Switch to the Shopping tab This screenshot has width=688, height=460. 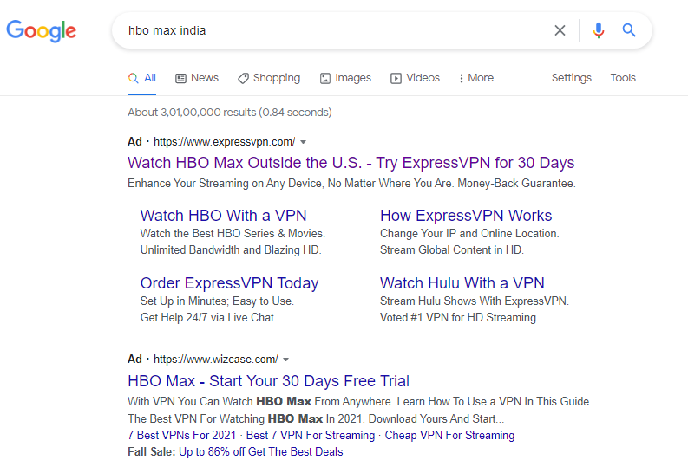[x=269, y=78]
